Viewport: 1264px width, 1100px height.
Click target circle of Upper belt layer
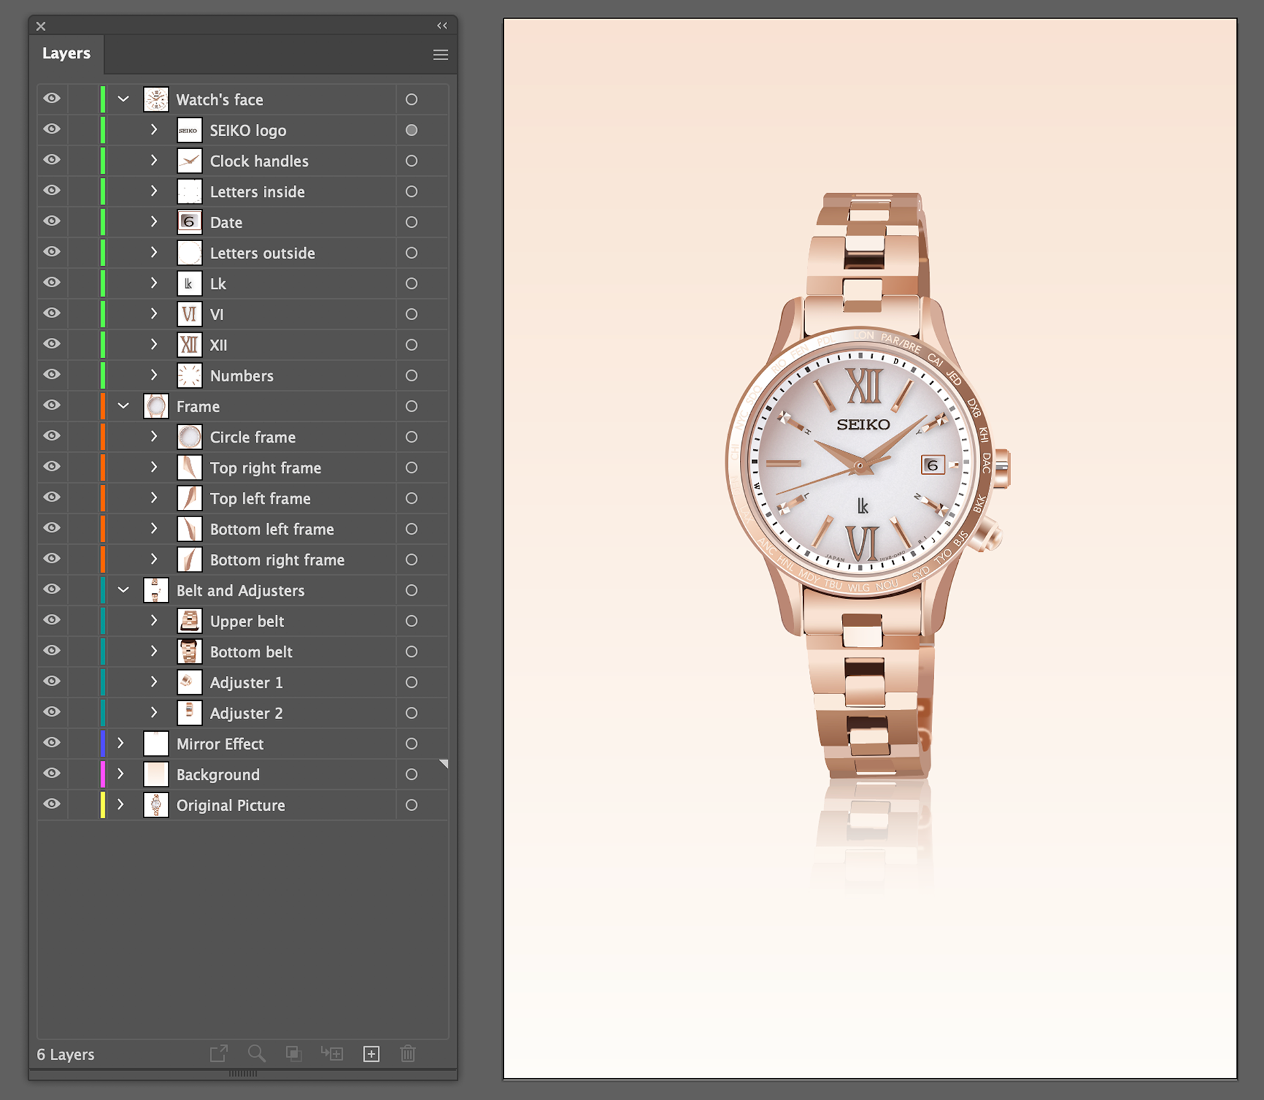coord(411,621)
